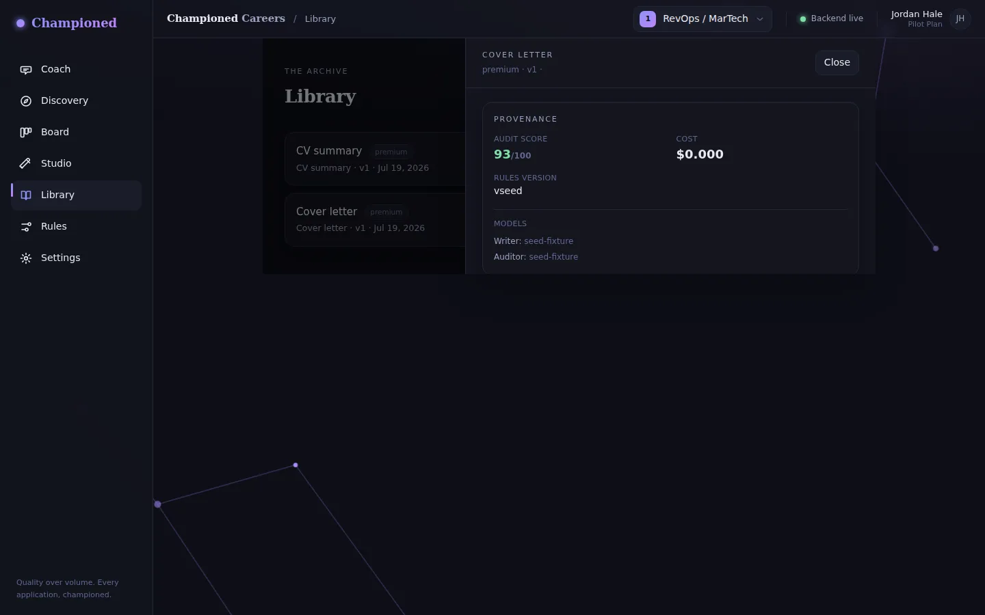Click the Library book icon
The image size is (985, 615).
[26, 195]
